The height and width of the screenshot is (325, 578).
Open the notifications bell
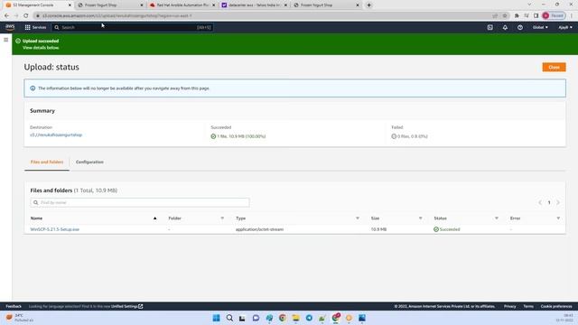click(505, 27)
